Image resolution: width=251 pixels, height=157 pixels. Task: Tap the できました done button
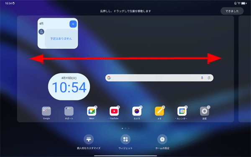tap(232, 11)
